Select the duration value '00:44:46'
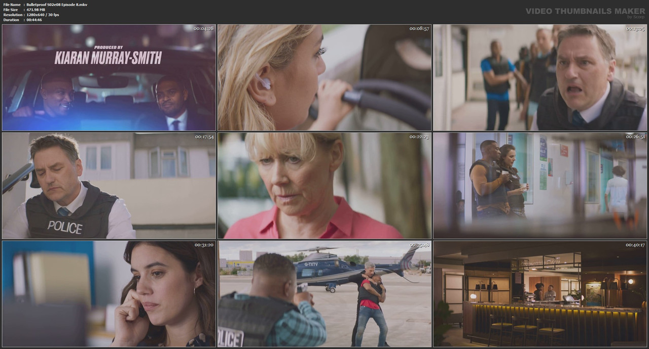Viewport: 649px width, 349px height. click(34, 20)
